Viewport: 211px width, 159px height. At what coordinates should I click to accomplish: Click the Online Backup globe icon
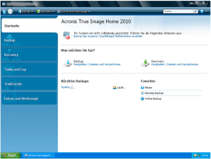(142, 99)
